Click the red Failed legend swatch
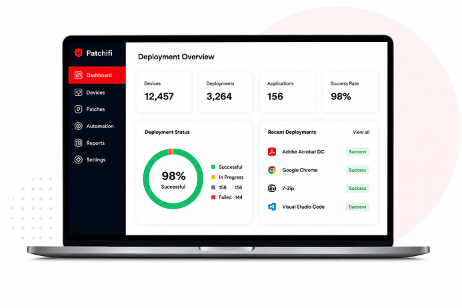 coord(213,197)
